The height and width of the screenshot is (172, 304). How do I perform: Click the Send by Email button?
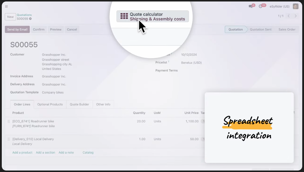coord(17,29)
